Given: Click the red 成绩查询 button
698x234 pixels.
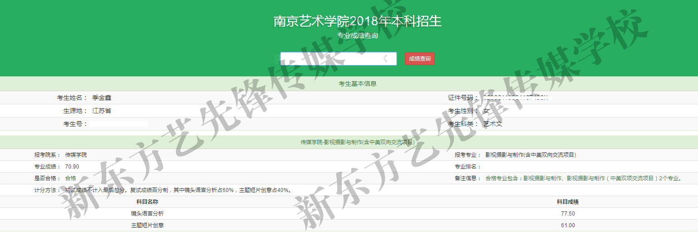Looking at the screenshot, I should (x=420, y=59).
